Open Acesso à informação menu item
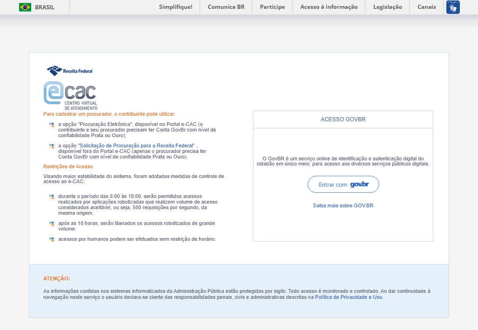 pyautogui.click(x=329, y=7)
